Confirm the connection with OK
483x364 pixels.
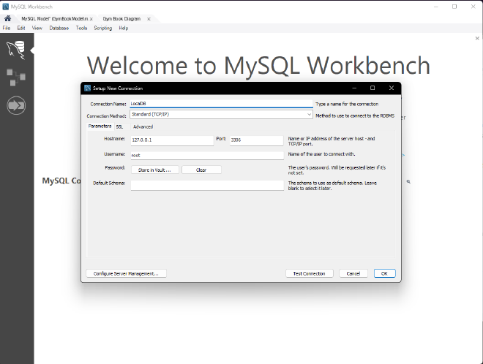(x=384, y=273)
